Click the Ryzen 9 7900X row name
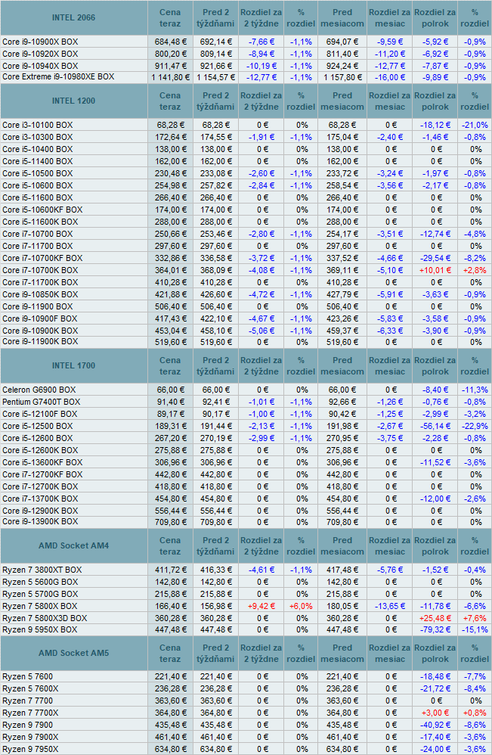The height and width of the screenshot is (755, 492). pyautogui.click(x=30, y=737)
